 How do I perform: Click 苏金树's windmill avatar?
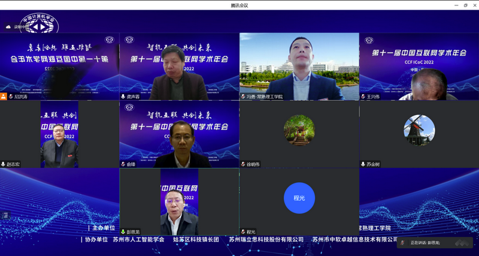pyautogui.click(x=419, y=130)
